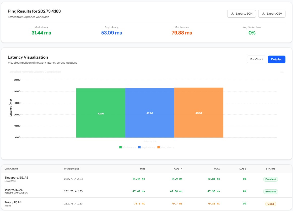The image size is (293, 211).
Task: Click the blue 42.96 bar
Action: (150, 113)
